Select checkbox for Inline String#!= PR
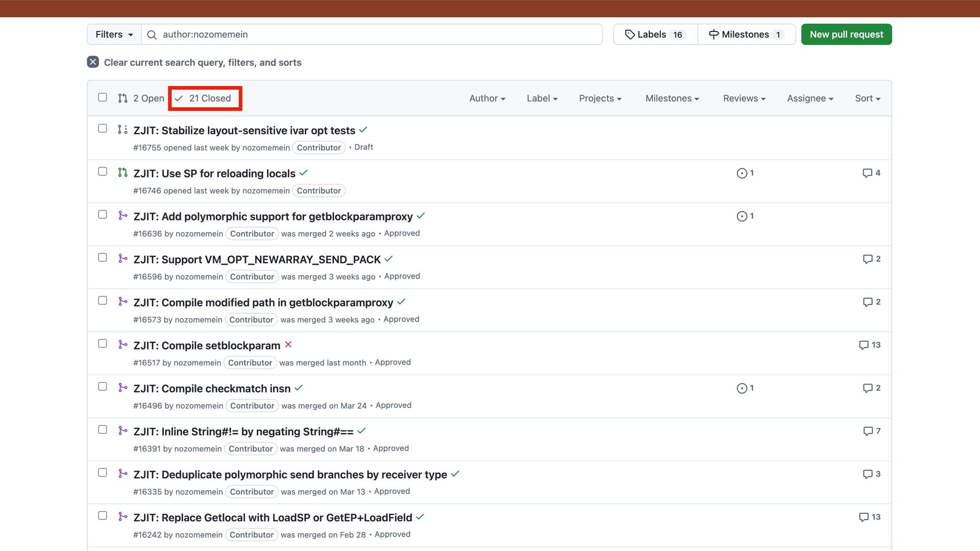Viewport: 980px width, 551px height. (x=103, y=430)
